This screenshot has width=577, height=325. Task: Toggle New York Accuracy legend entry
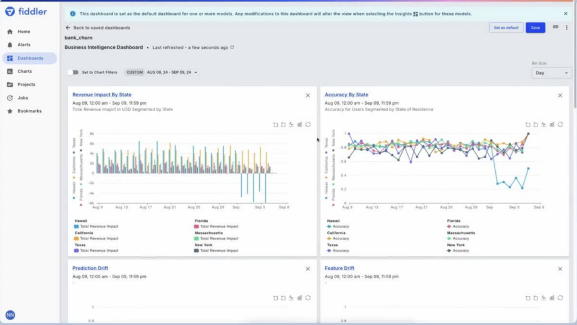pyautogui.click(x=458, y=251)
